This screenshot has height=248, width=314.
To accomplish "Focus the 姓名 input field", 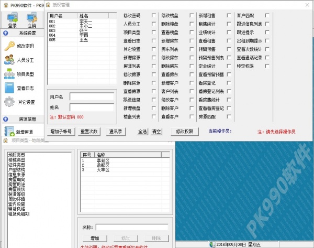I will 92,107.
